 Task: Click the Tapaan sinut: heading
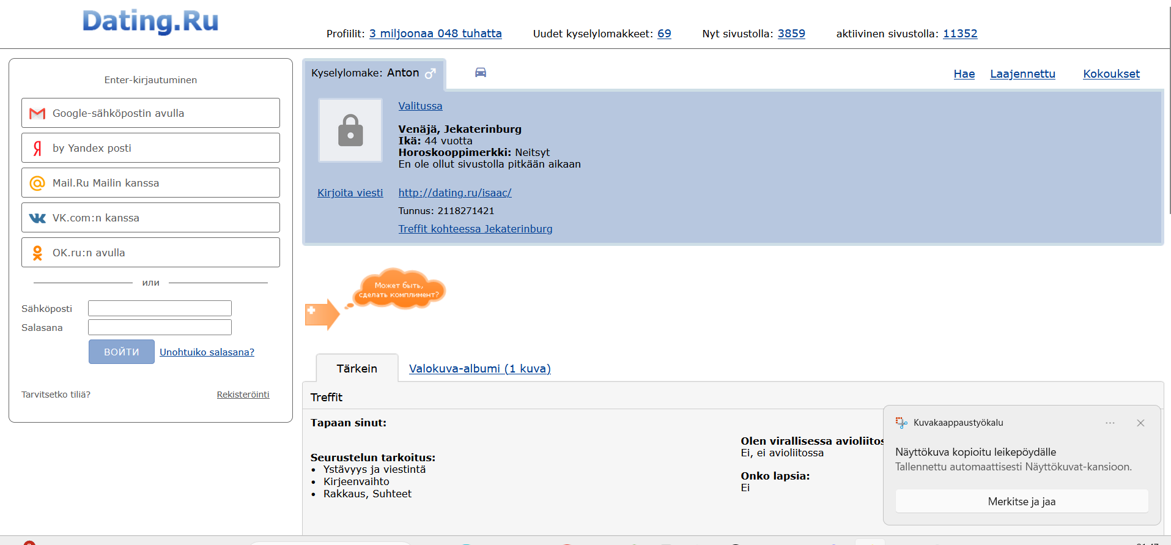[349, 423]
